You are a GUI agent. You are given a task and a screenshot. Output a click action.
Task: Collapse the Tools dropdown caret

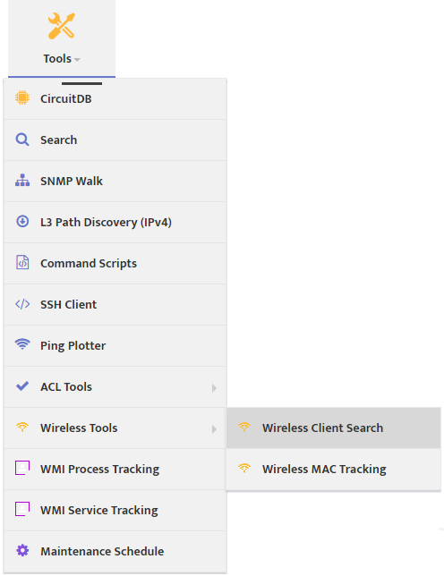pyautogui.click(x=77, y=60)
